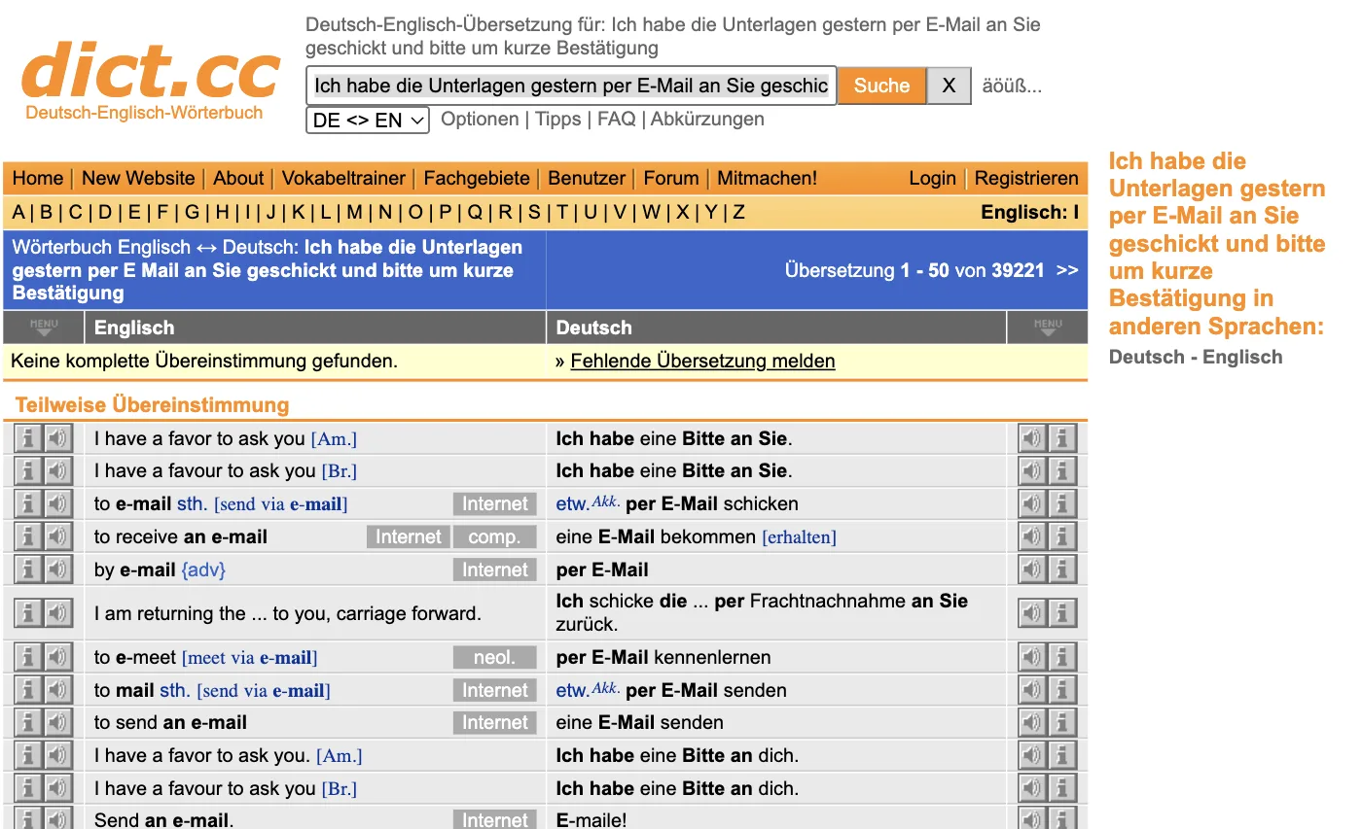Image resolution: width=1362 pixels, height=829 pixels.
Task: Open left info icon for 'to send an e-mail'
Action: click(x=28, y=723)
